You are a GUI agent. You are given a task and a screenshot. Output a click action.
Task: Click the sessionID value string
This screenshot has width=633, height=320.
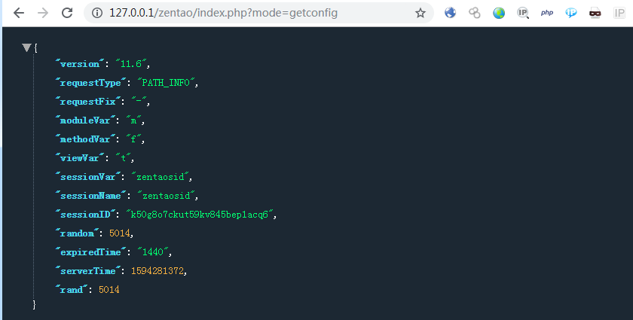coord(201,214)
